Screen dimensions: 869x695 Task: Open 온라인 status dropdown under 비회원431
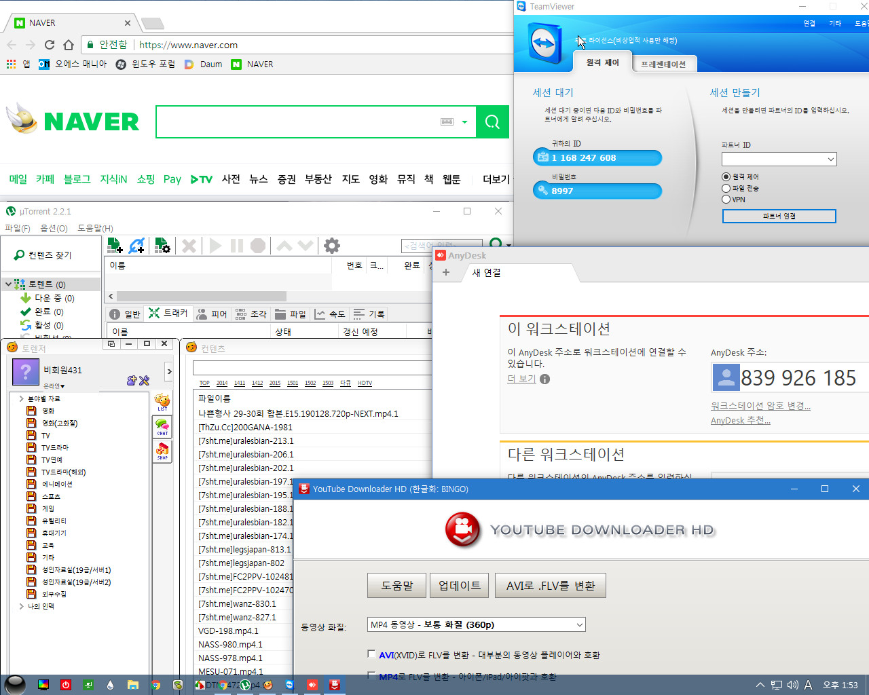click(54, 386)
